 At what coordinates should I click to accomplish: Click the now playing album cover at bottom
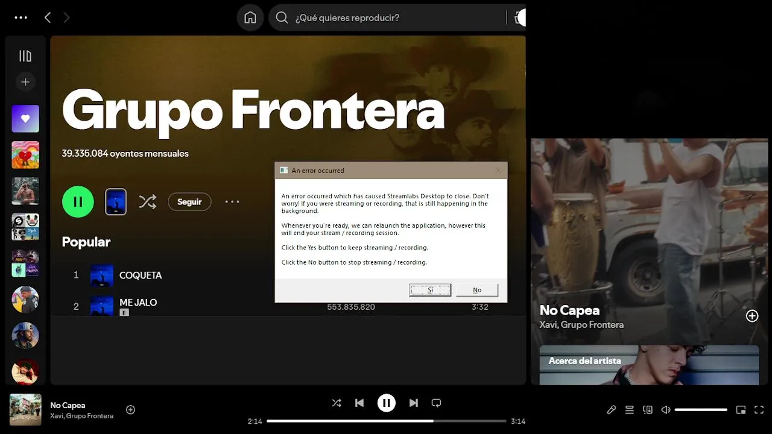pyautogui.click(x=25, y=410)
